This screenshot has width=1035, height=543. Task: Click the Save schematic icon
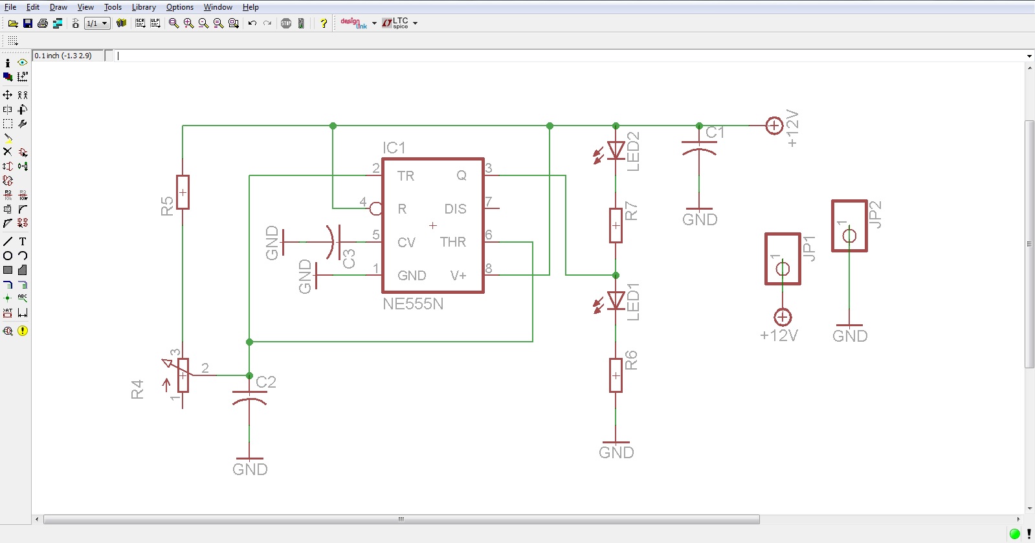pyautogui.click(x=28, y=23)
